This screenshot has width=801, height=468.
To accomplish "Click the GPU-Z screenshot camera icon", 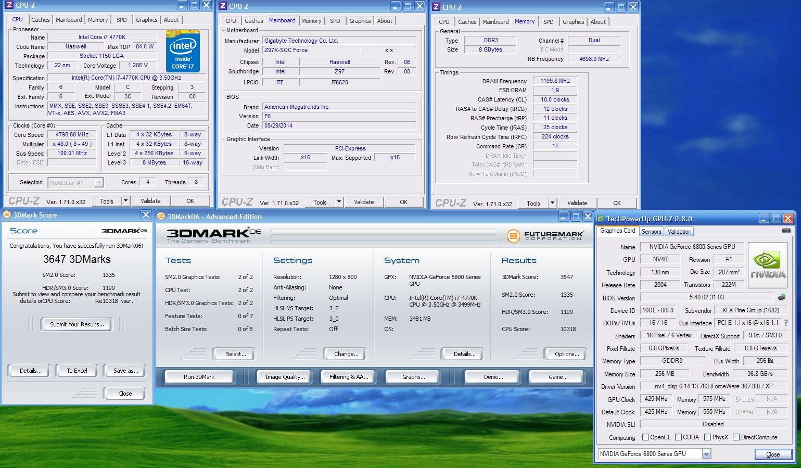I will (x=786, y=231).
